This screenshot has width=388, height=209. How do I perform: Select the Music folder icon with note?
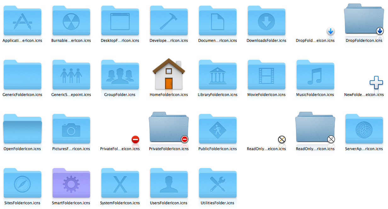click(x=315, y=75)
